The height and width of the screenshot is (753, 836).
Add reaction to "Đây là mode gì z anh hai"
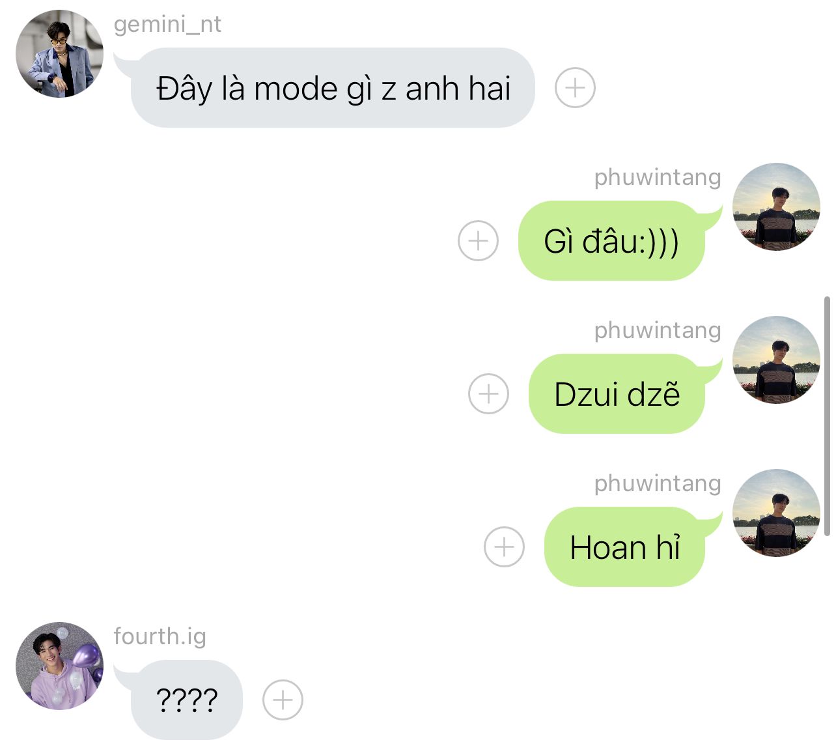click(575, 87)
